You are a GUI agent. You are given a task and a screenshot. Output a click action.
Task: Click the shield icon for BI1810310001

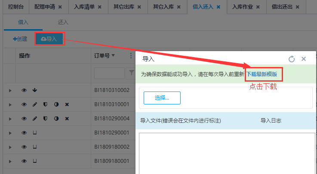tap(45, 104)
